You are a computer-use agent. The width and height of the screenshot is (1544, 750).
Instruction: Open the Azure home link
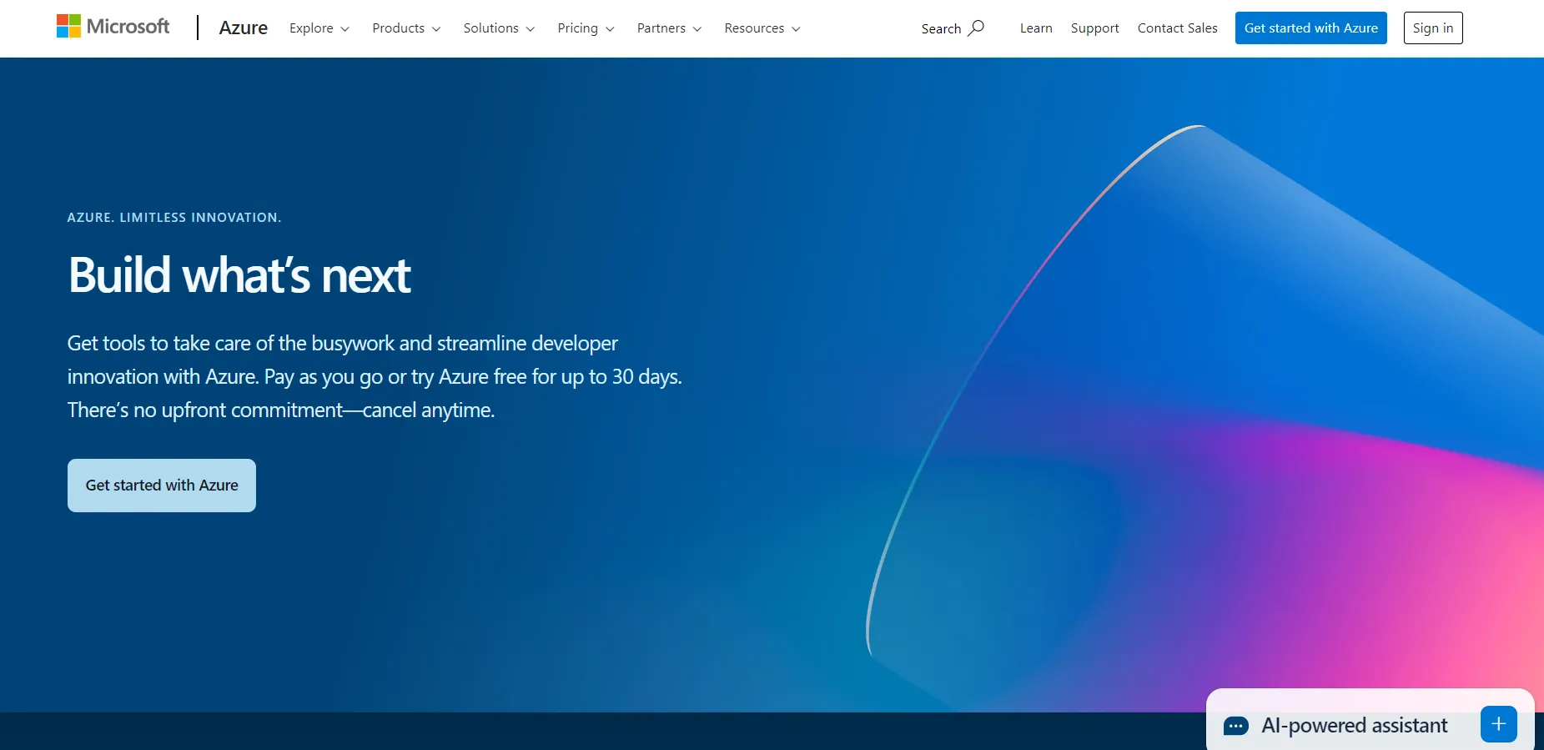(243, 28)
